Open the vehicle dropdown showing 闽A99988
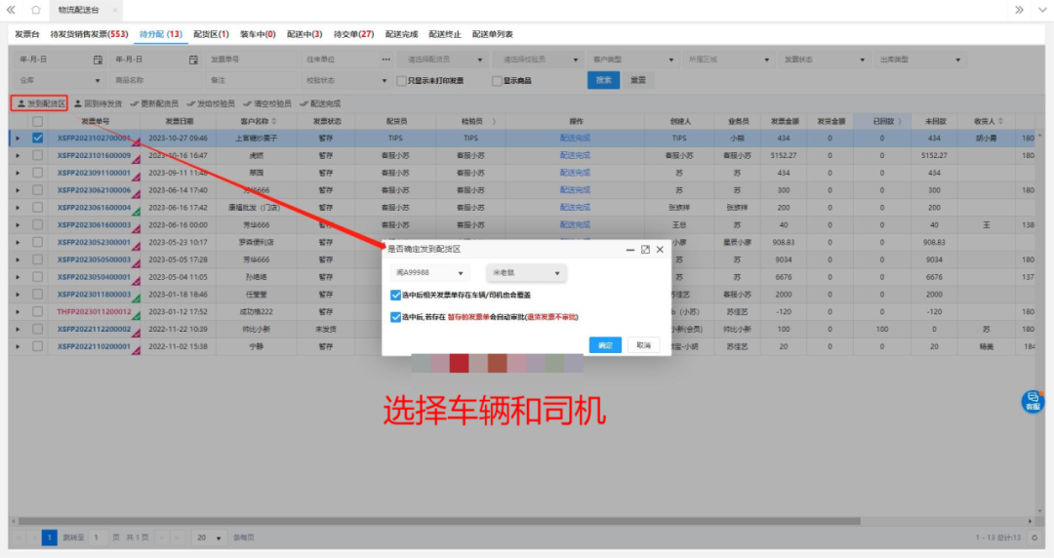This screenshot has width=1054, height=558. coord(430,273)
